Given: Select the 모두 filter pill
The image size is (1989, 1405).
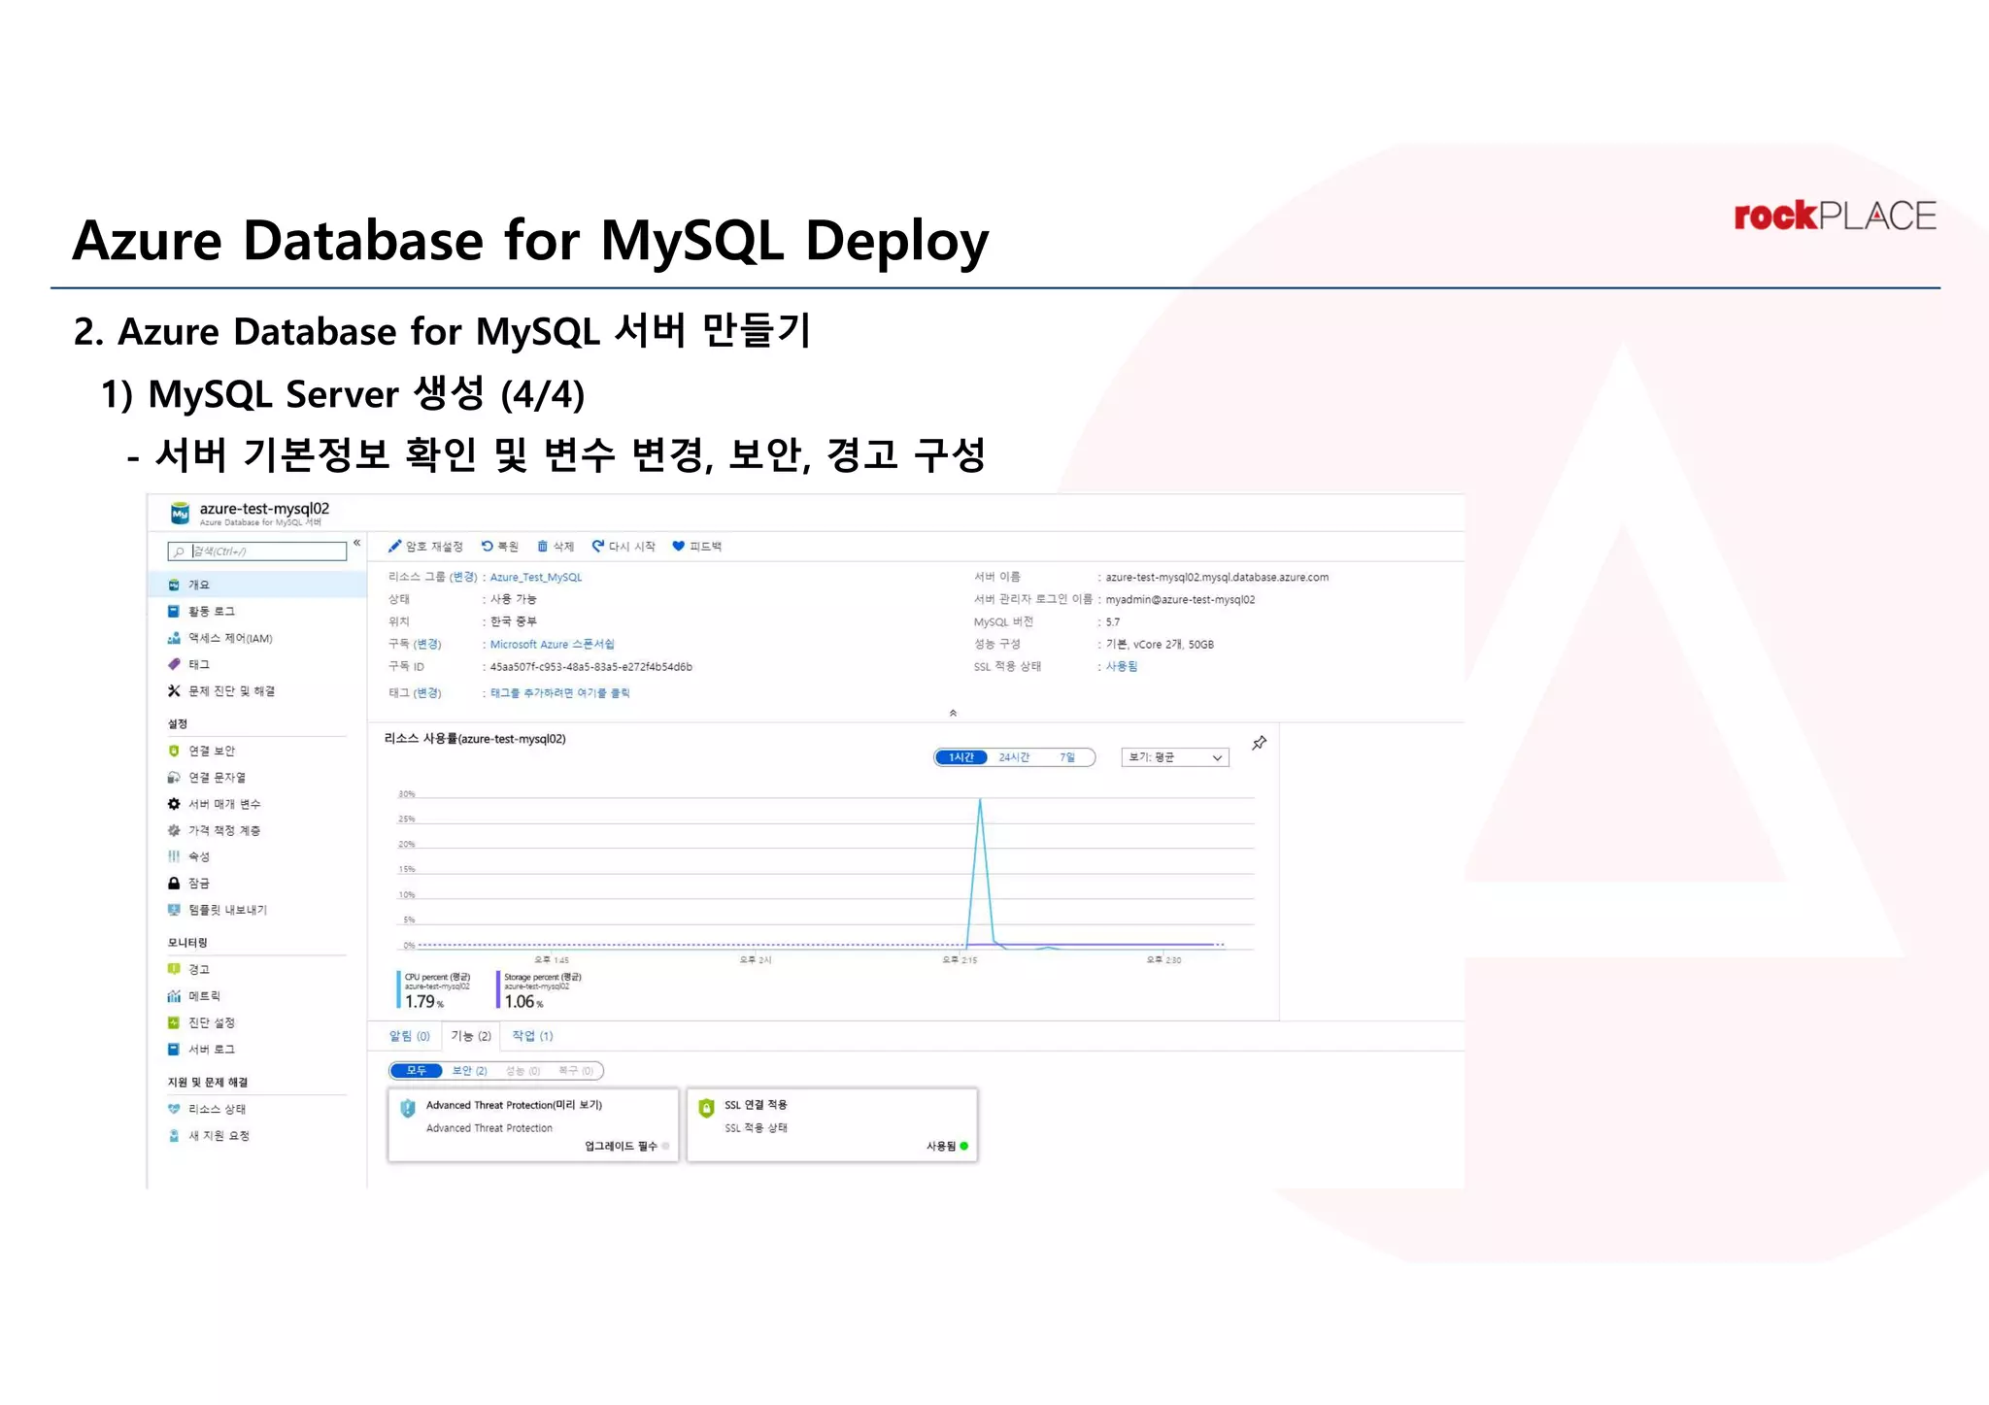Looking at the screenshot, I should tap(417, 1070).
